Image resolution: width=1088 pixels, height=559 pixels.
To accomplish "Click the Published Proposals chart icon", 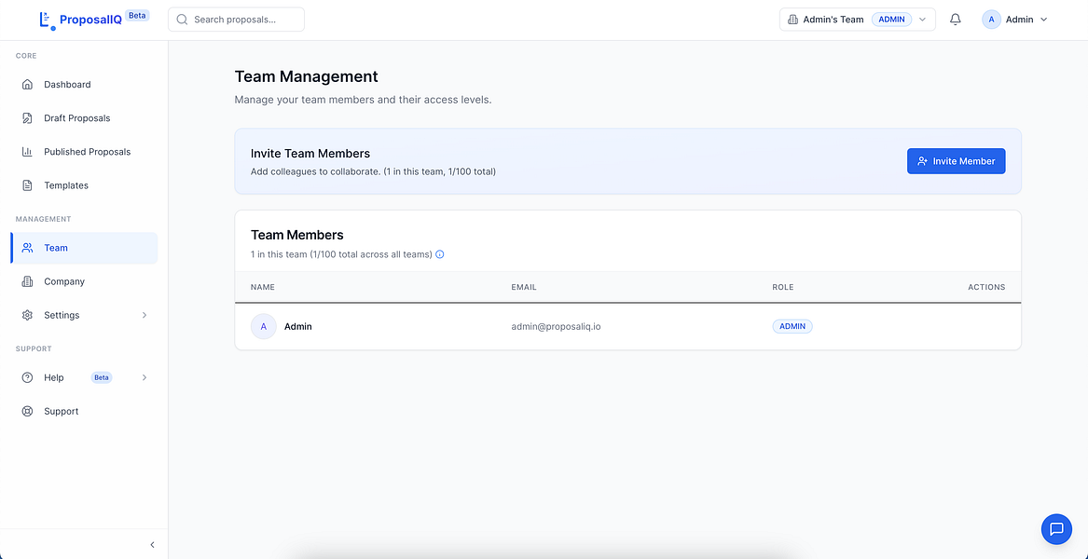I will [27, 152].
